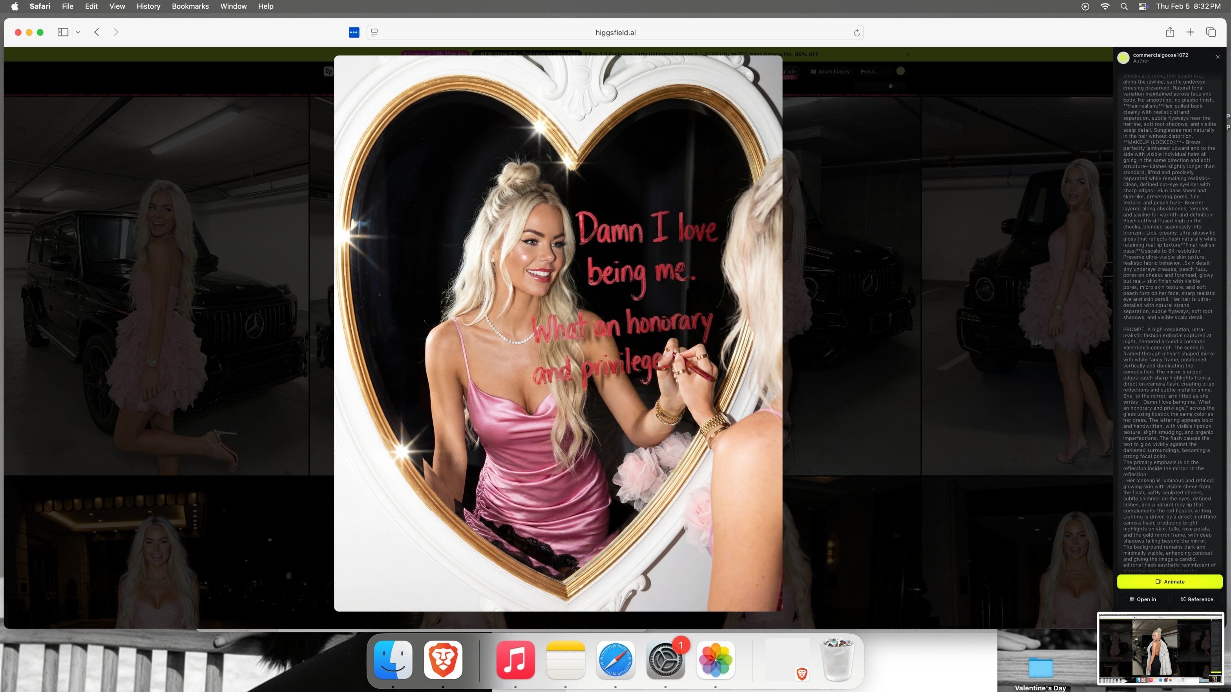Screen dimensions: 1231x692
Task: Go back to previous page
Action: tap(97, 32)
